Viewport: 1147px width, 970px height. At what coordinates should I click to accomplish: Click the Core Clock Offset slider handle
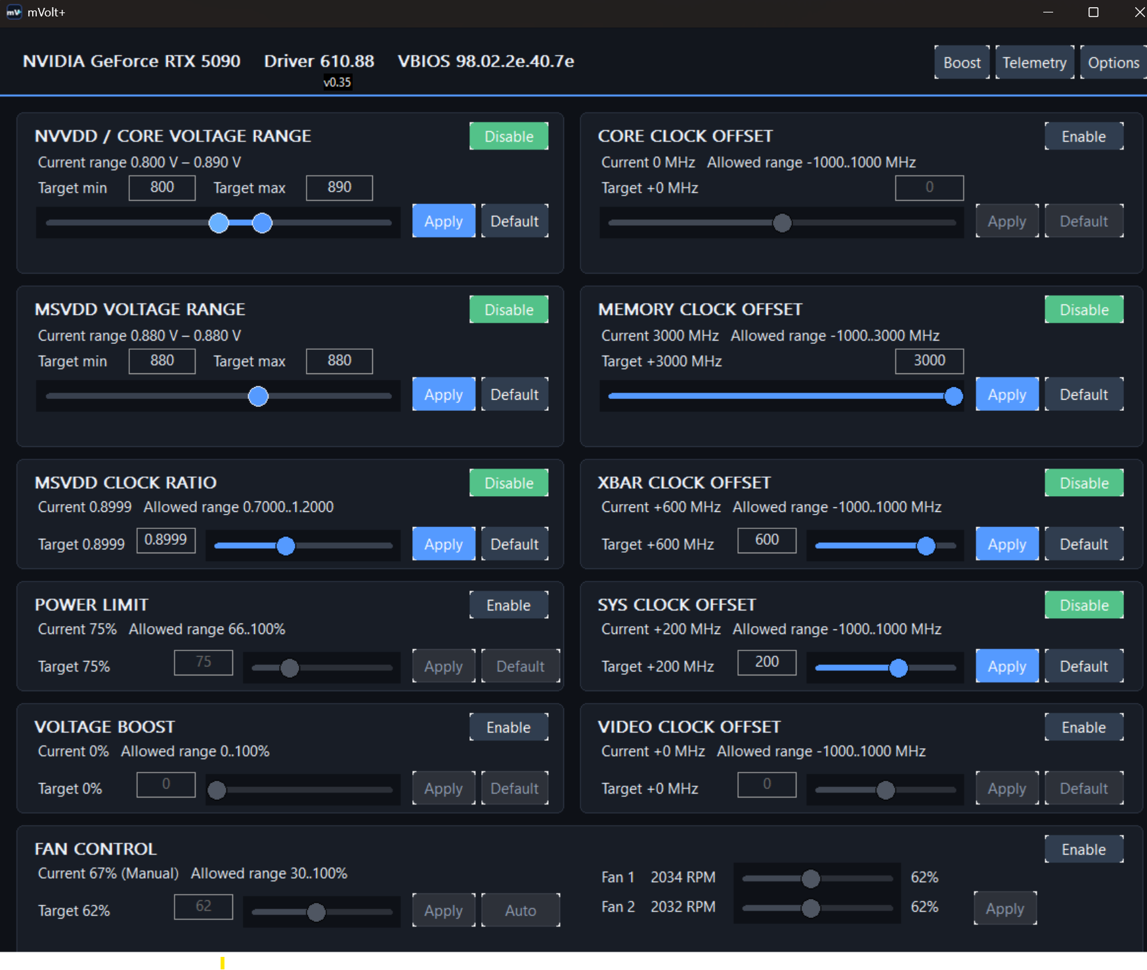click(782, 223)
